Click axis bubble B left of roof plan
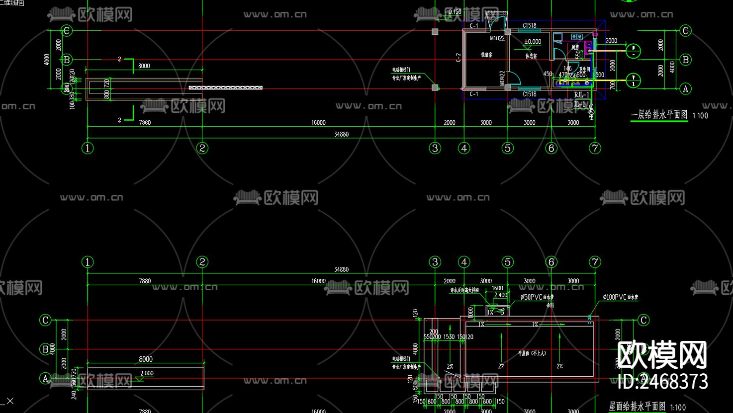Image resolution: width=733 pixels, height=413 pixels. click(45, 349)
